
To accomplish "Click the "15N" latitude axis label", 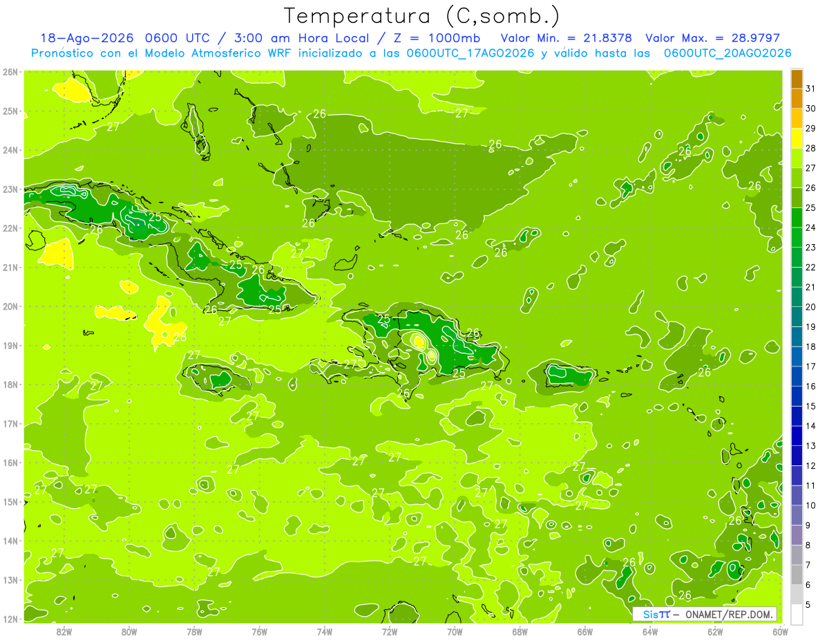I will coord(10,502).
